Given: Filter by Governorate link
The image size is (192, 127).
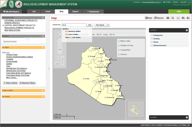Looking at the screenshot, I should [12, 61].
